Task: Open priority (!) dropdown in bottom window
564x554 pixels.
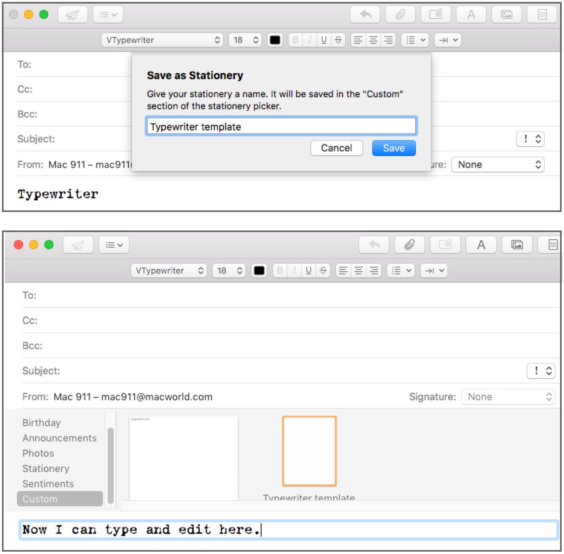Action: pos(541,371)
